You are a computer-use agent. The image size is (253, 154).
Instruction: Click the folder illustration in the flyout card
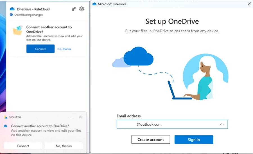[17, 30]
